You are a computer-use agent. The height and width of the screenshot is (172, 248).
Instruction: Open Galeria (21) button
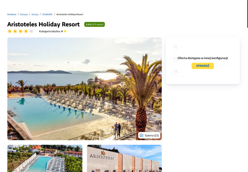(x=149, y=135)
